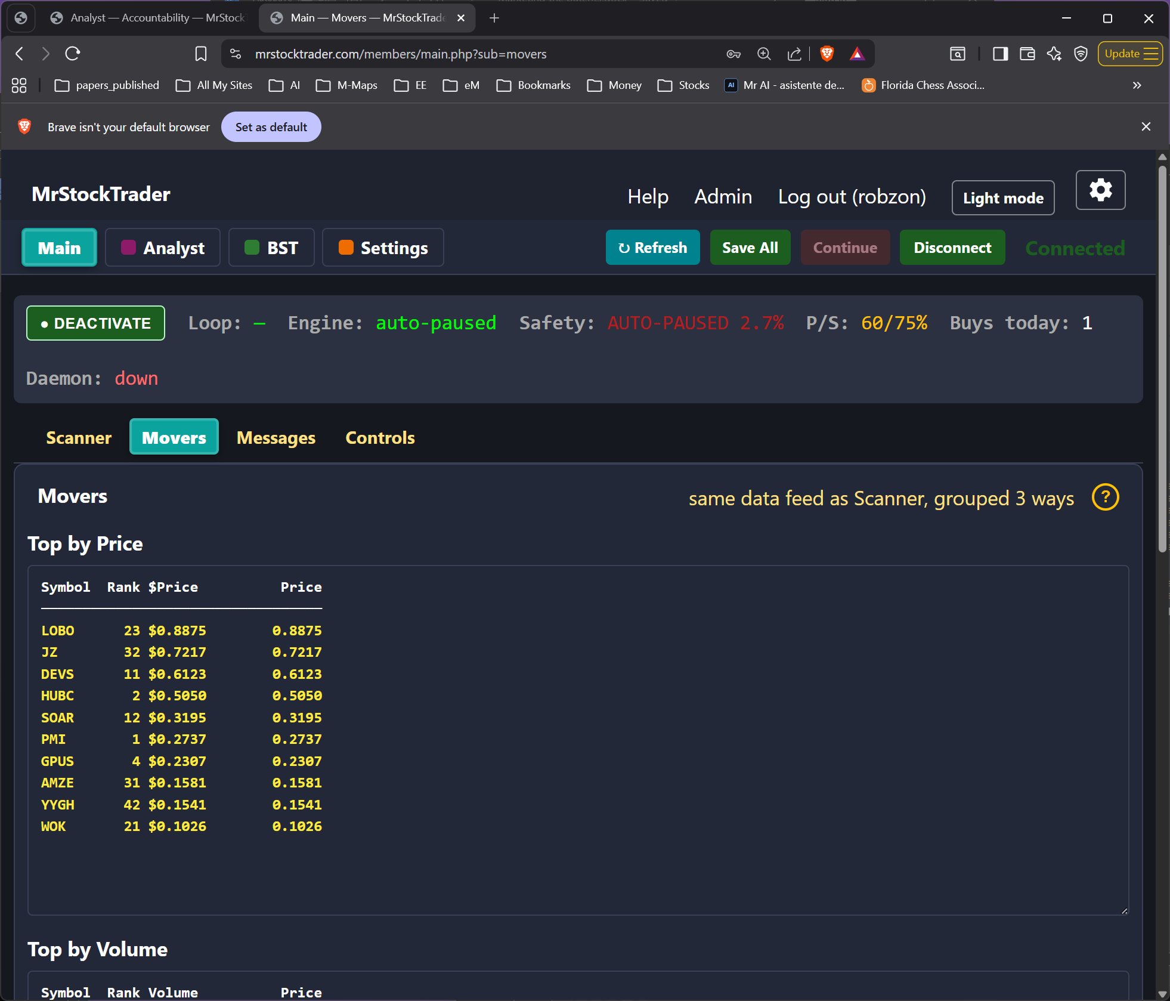This screenshot has height=1001, width=1170.
Task: Open Florida Chess Association bookmark
Action: tap(923, 85)
